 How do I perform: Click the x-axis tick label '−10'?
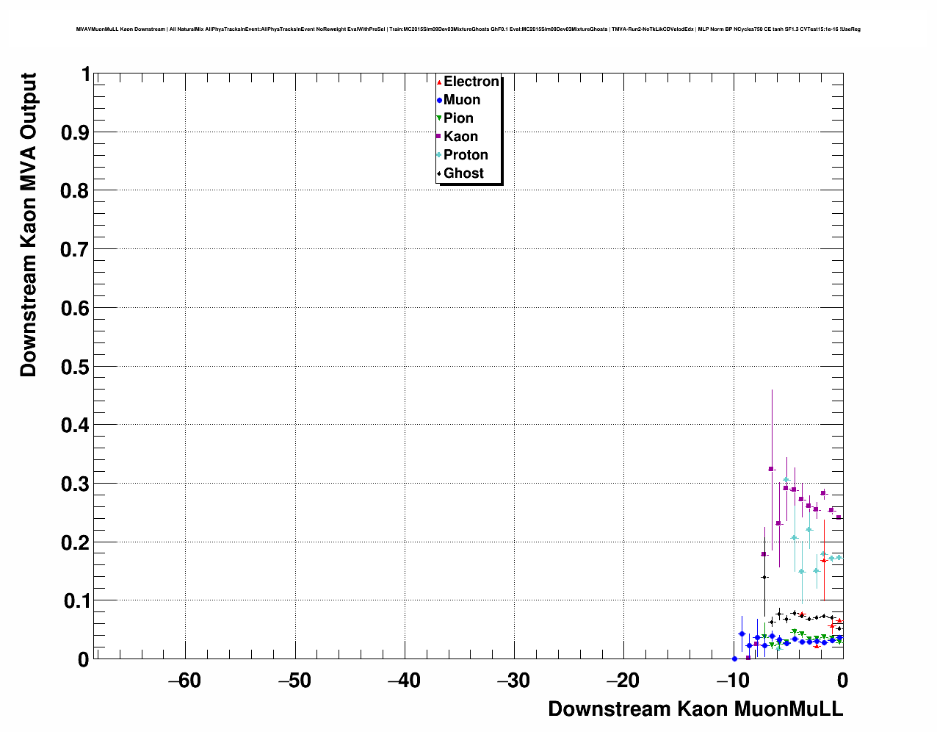[x=732, y=681]
